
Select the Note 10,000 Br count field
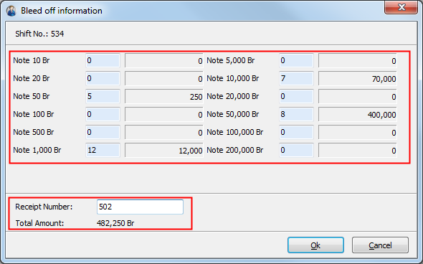(x=296, y=78)
